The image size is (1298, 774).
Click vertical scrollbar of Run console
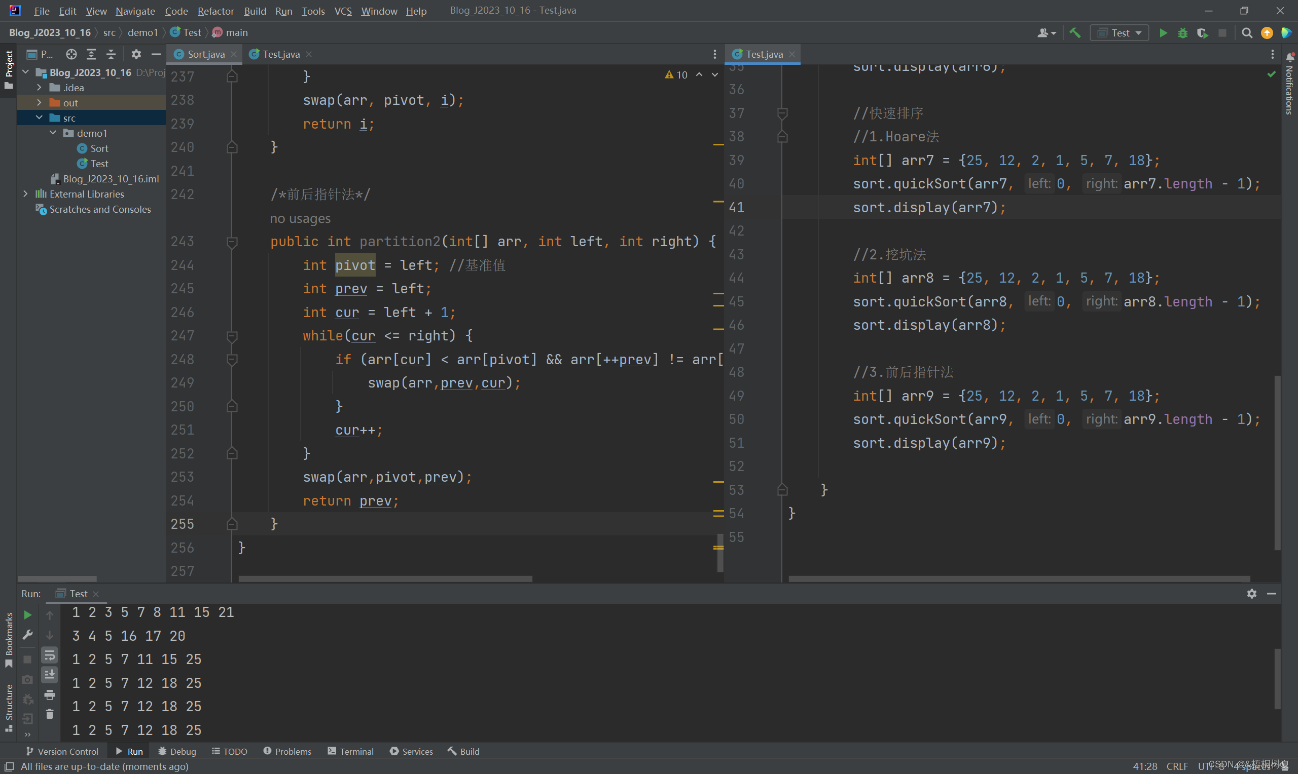[x=1277, y=679]
